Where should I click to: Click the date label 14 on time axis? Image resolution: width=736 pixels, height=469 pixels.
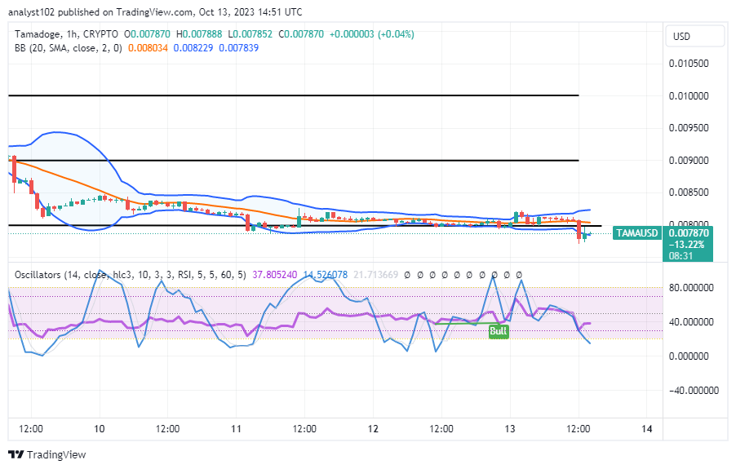(x=647, y=429)
